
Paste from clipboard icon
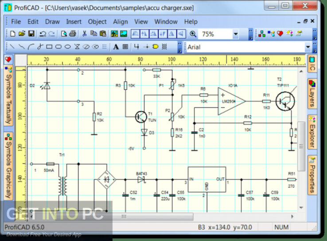[103, 34]
